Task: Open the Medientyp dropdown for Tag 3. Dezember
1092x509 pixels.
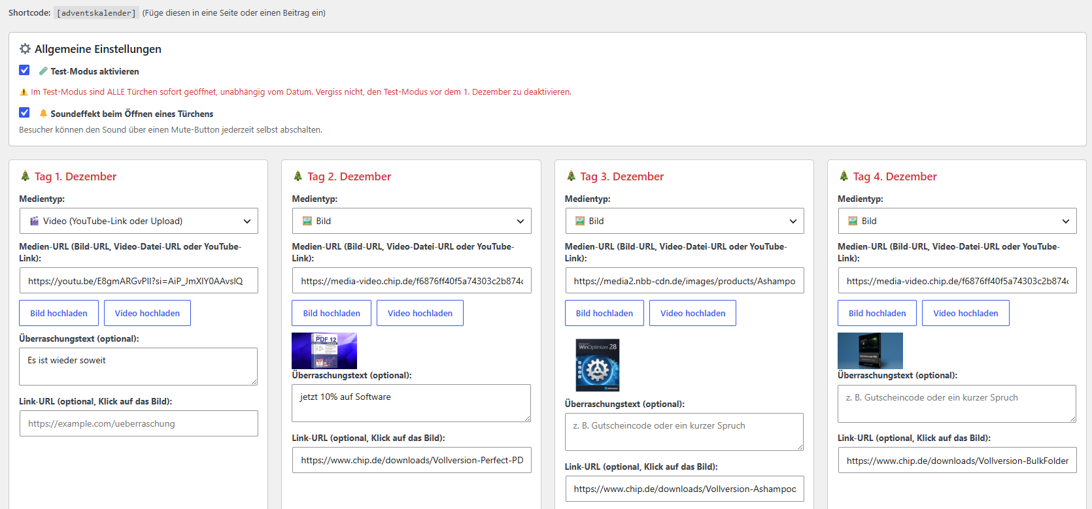Action: click(685, 221)
